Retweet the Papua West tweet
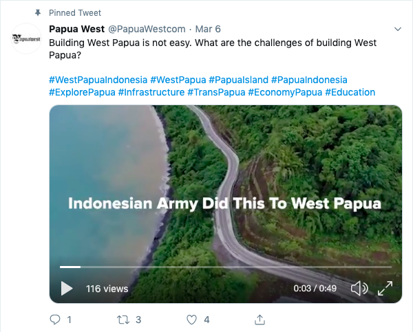Image resolution: width=413 pixels, height=332 pixels. (x=124, y=320)
